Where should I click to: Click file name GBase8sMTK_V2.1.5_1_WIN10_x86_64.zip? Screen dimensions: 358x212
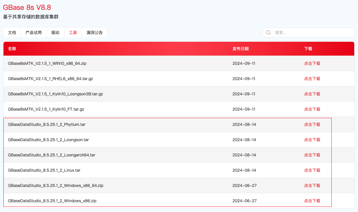point(47,63)
